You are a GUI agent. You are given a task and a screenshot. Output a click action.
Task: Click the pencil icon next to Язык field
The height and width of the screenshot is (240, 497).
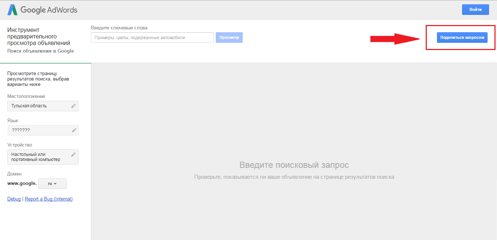click(x=74, y=130)
